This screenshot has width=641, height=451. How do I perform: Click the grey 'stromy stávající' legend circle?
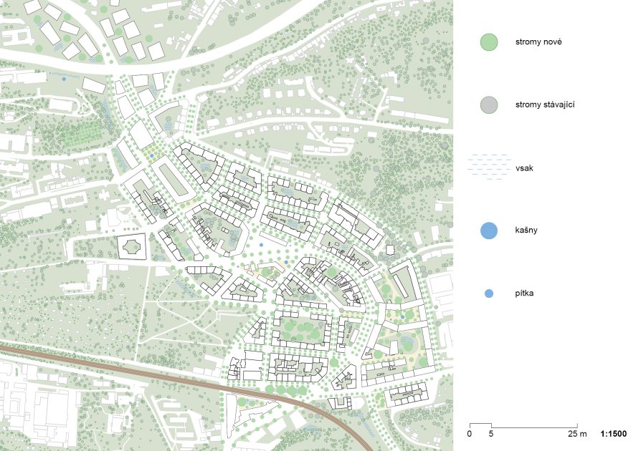(489, 105)
